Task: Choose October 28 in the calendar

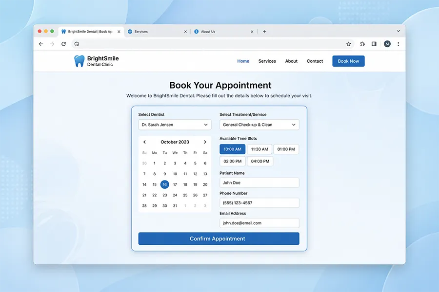Action: (144, 206)
